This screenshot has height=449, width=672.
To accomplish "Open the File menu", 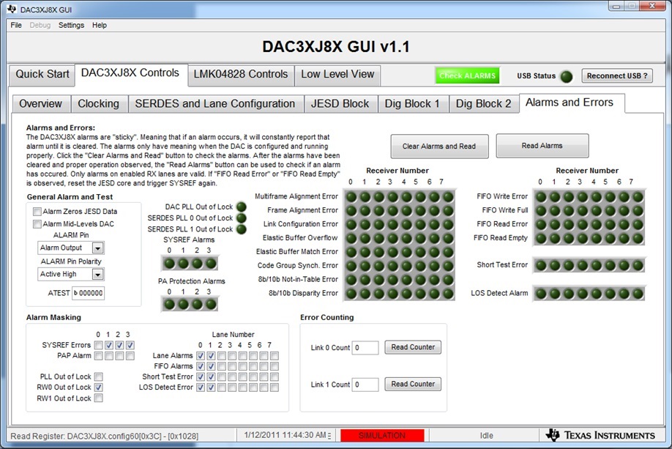I will [x=16, y=26].
